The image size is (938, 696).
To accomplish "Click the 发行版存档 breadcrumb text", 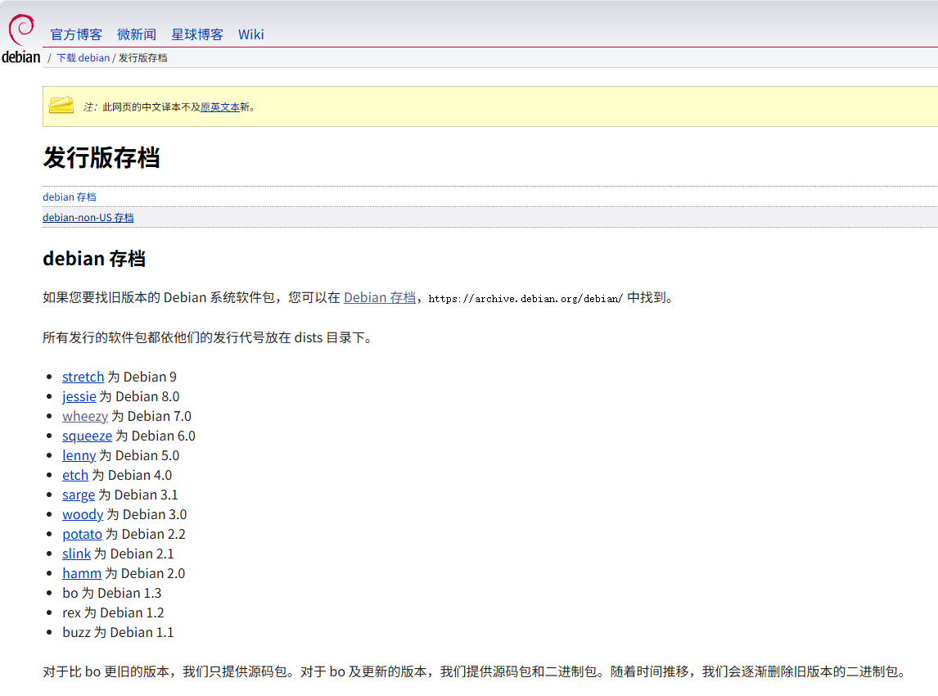I will click(142, 58).
